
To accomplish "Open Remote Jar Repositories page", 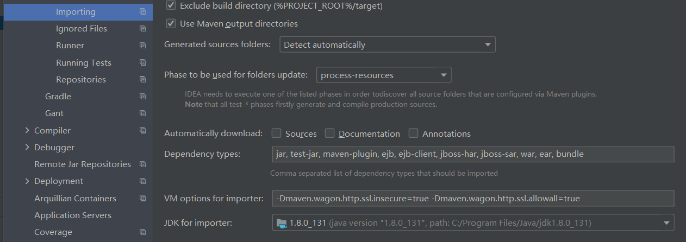I will pos(83,164).
